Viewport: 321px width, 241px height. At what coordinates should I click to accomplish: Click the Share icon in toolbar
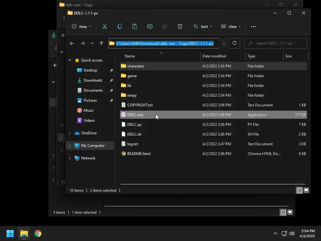(x=165, y=26)
